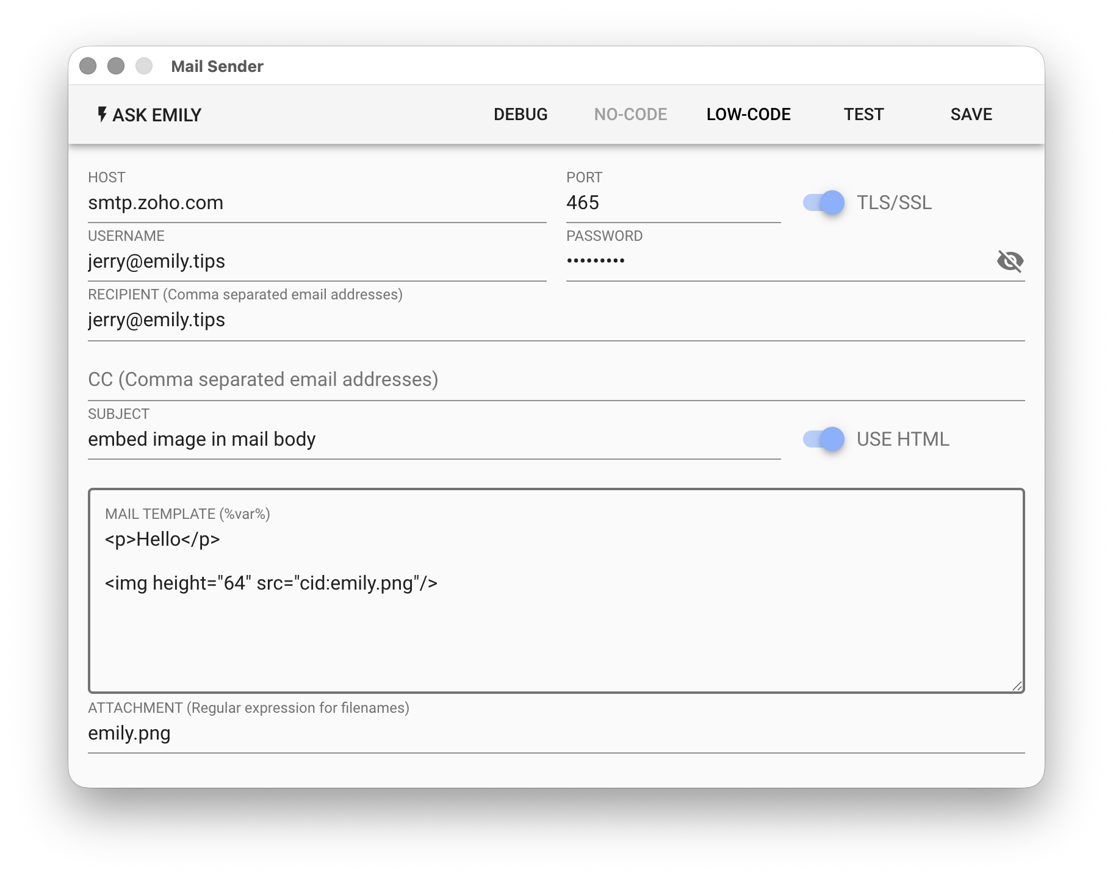Image resolution: width=1113 pixels, height=878 pixels.
Task: Click the lightning bolt Ask Emily icon
Action: coord(103,114)
